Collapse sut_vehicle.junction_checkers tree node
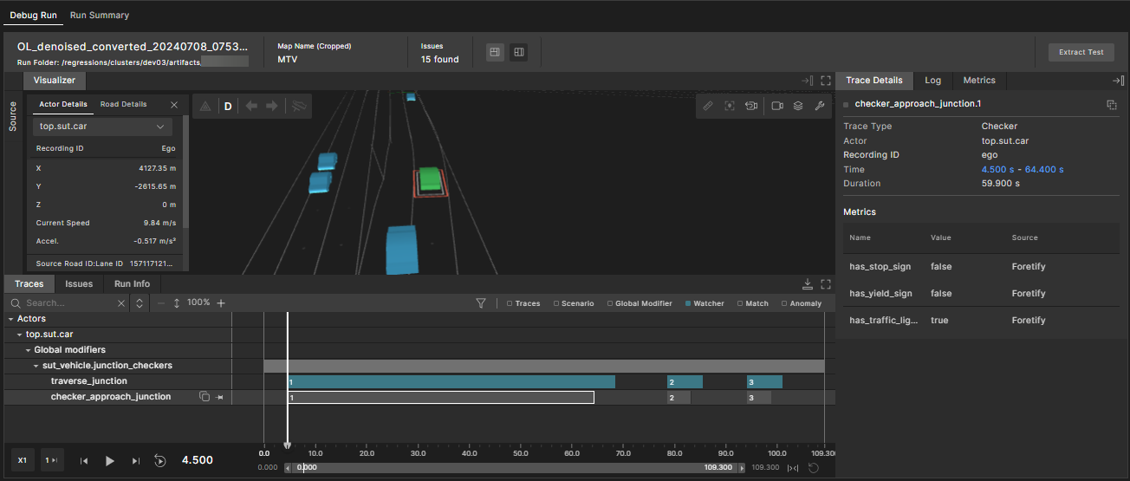Screen dimensions: 1130x481 tap(37, 366)
